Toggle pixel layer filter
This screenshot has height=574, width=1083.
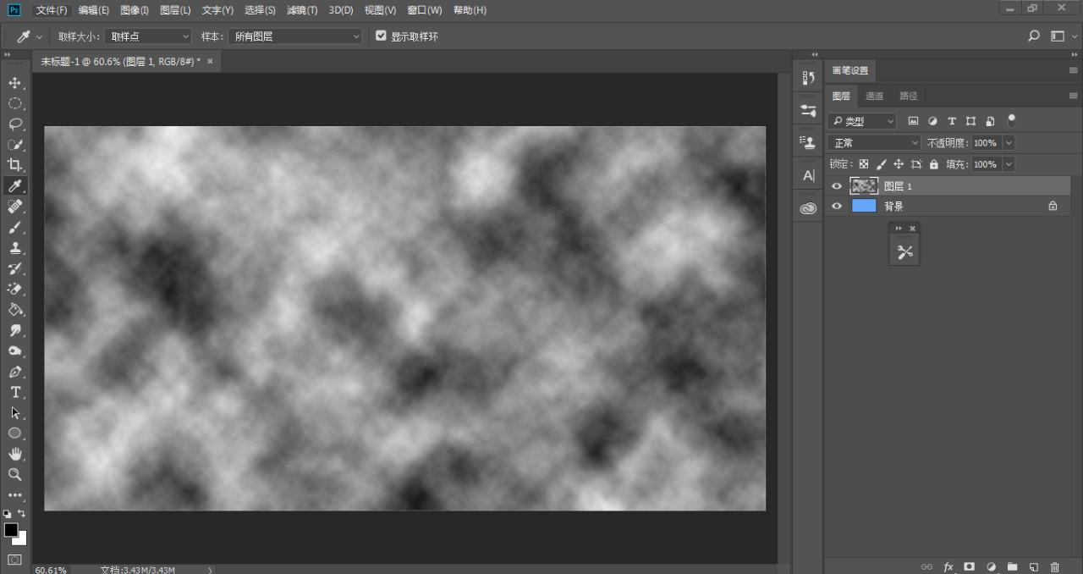[913, 121]
